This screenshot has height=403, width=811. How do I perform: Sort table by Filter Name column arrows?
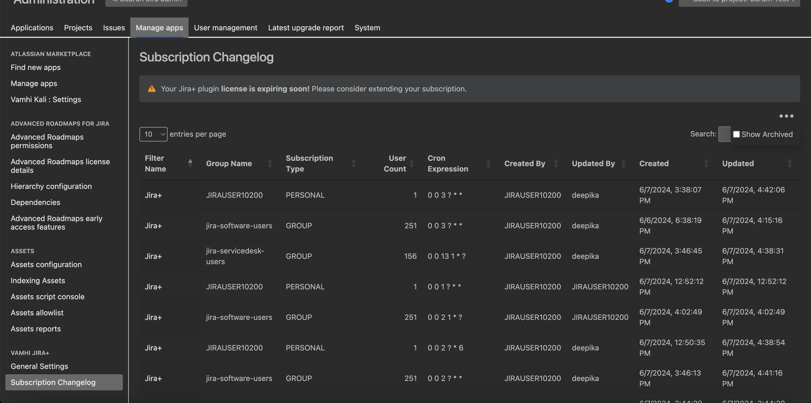(x=190, y=163)
